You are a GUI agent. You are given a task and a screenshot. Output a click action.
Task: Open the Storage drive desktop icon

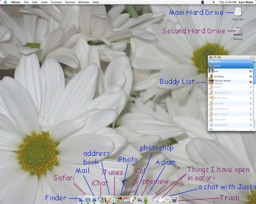pos(238,31)
